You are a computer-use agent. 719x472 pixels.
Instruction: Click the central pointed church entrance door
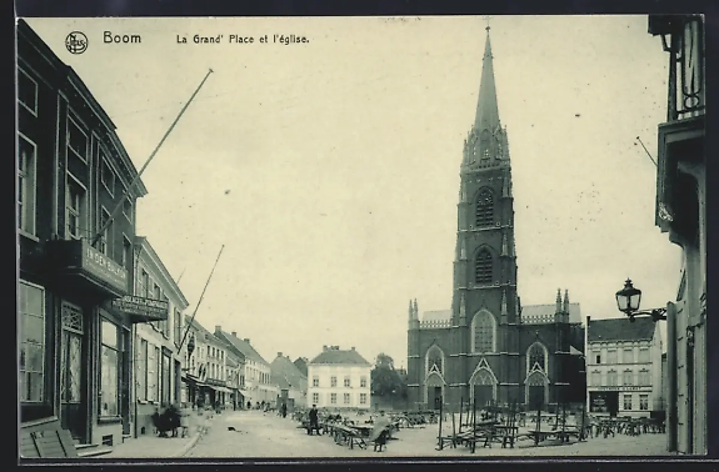point(483,389)
